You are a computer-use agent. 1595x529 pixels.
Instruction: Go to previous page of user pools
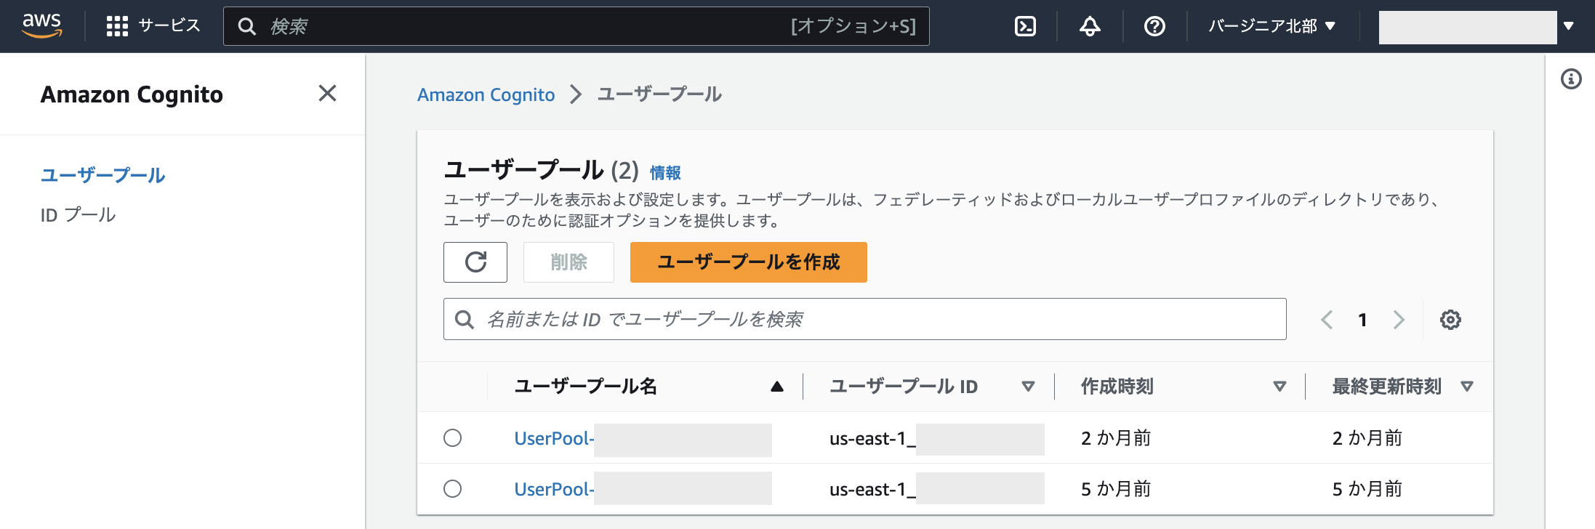pos(1327,320)
